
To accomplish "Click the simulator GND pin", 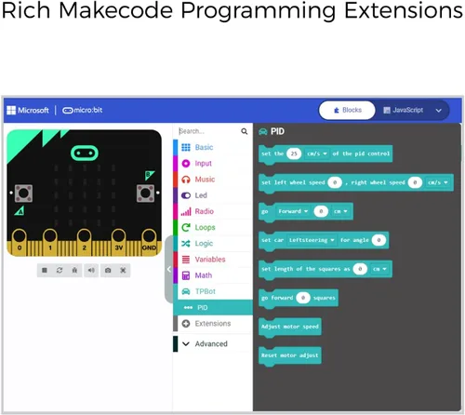I will coord(149,242).
